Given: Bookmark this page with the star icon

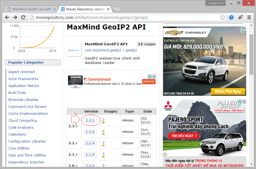Looking at the screenshot, I should (x=222, y=18).
